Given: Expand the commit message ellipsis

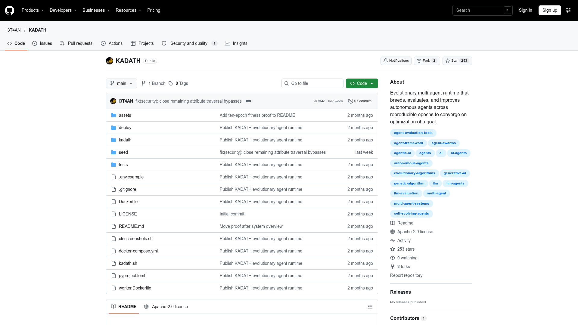Looking at the screenshot, I should tap(248, 101).
